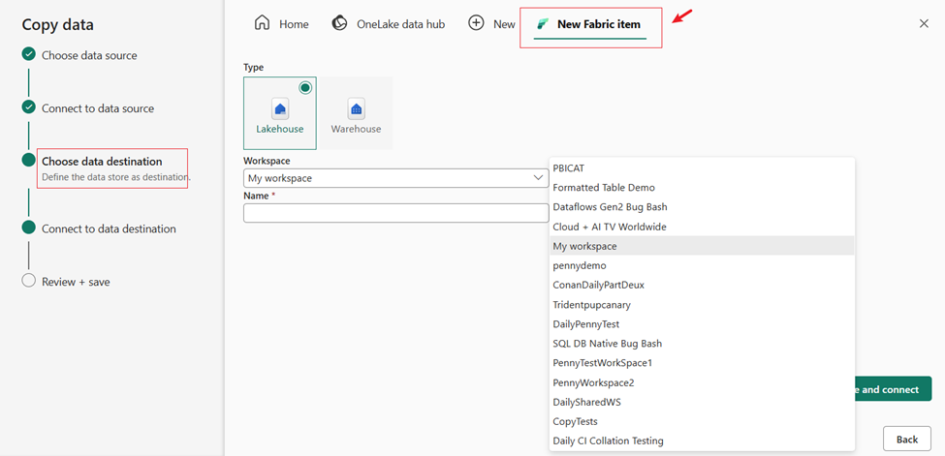Select SQL DB Native Bug Bash workspace

(702, 344)
